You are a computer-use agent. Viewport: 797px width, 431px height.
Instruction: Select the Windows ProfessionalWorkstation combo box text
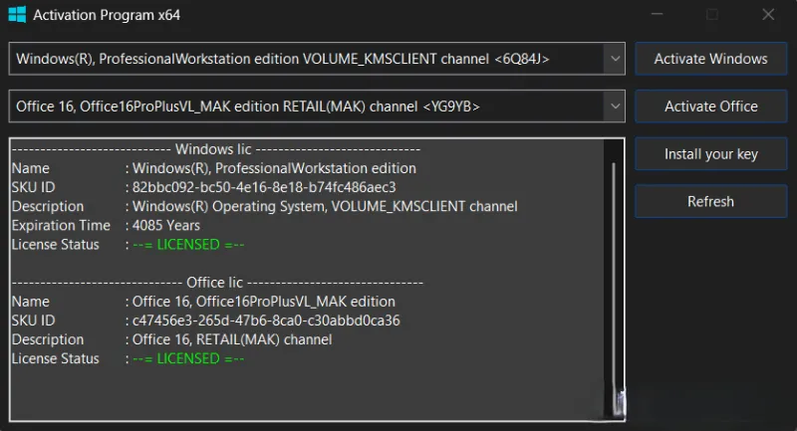283,59
